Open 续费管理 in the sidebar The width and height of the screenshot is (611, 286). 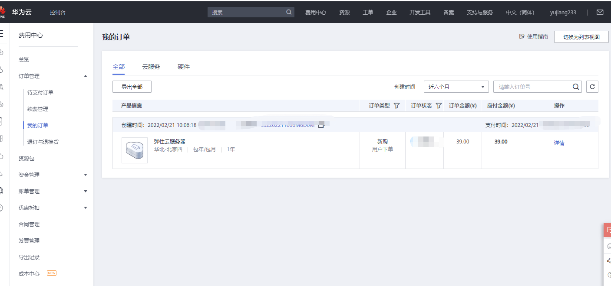click(x=38, y=109)
